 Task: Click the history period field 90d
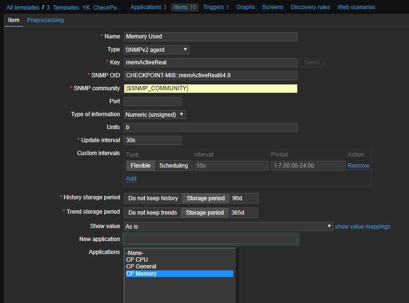pyautogui.click(x=244, y=198)
